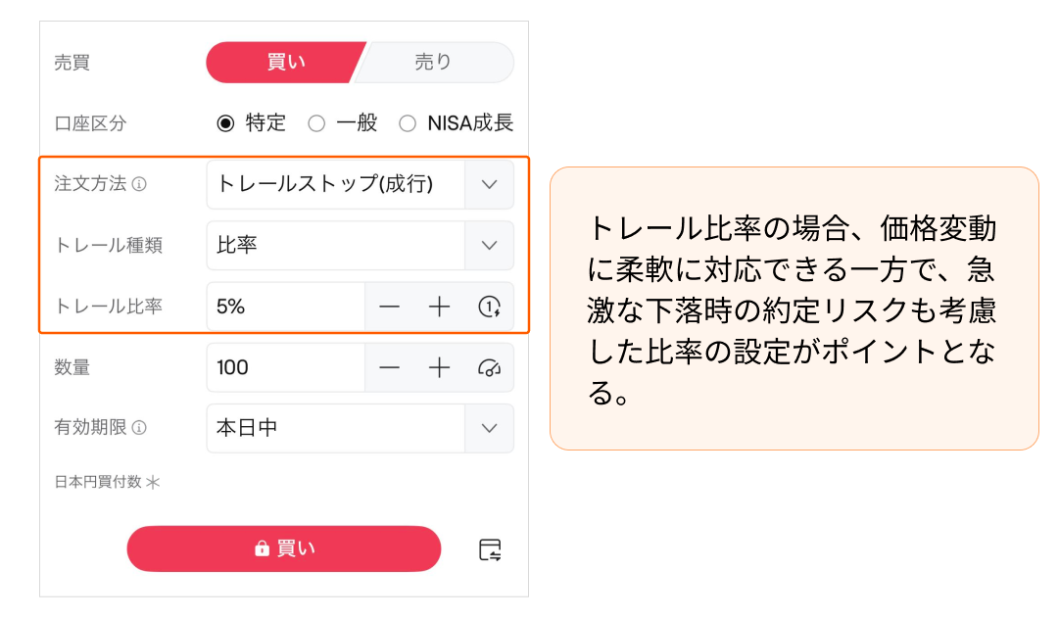Decrease トレール比率 with minus button
1059x617 pixels.
point(390,307)
